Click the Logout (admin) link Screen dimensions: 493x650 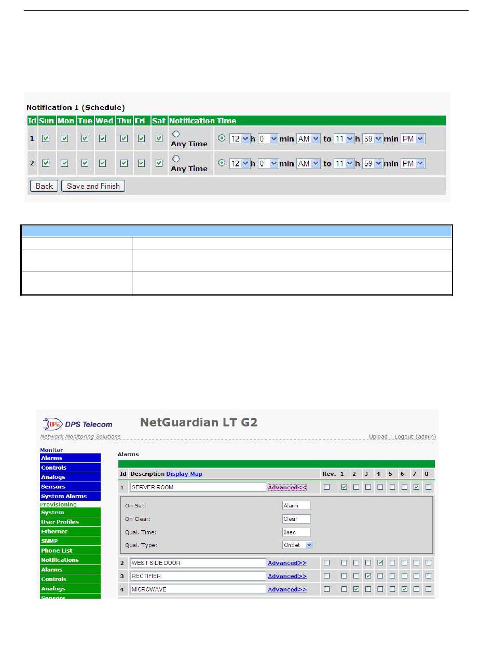coord(415,437)
